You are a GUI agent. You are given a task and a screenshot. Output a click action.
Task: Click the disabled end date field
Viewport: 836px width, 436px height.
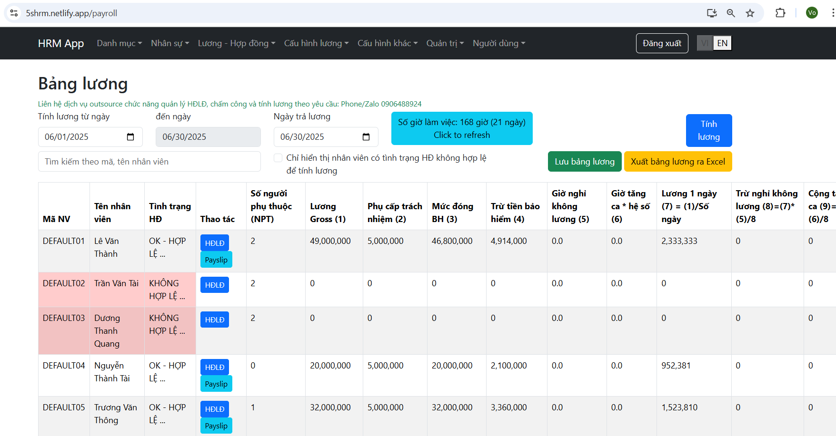208,137
